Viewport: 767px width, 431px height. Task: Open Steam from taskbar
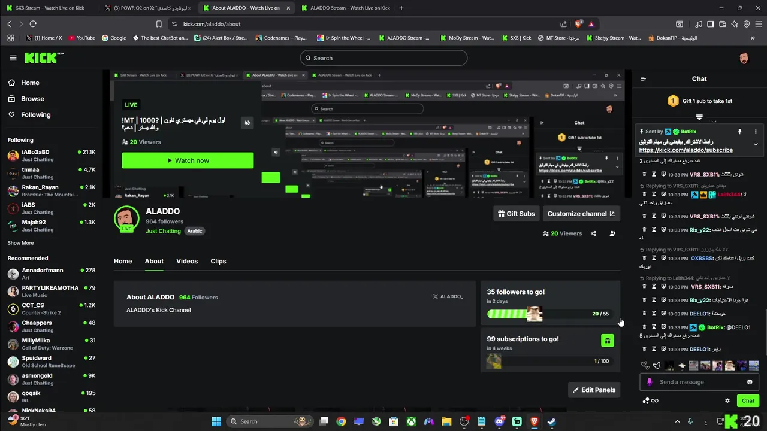click(552, 421)
